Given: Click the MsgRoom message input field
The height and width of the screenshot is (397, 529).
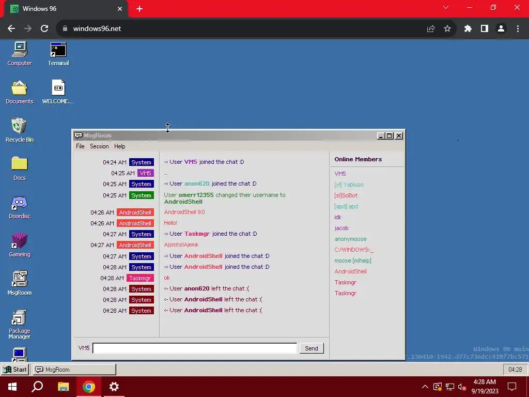Looking at the screenshot, I should 195,348.
